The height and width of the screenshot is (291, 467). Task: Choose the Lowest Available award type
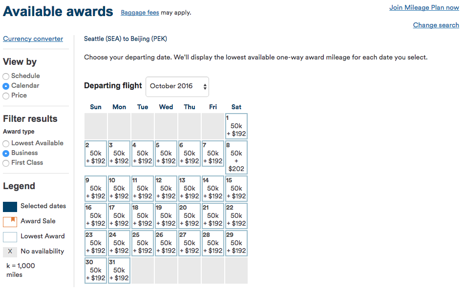coord(6,144)
